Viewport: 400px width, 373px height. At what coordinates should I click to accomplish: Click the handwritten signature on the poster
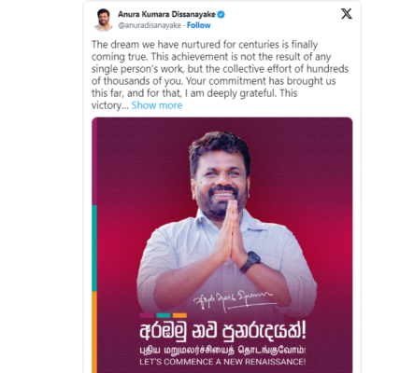[234, 299]
